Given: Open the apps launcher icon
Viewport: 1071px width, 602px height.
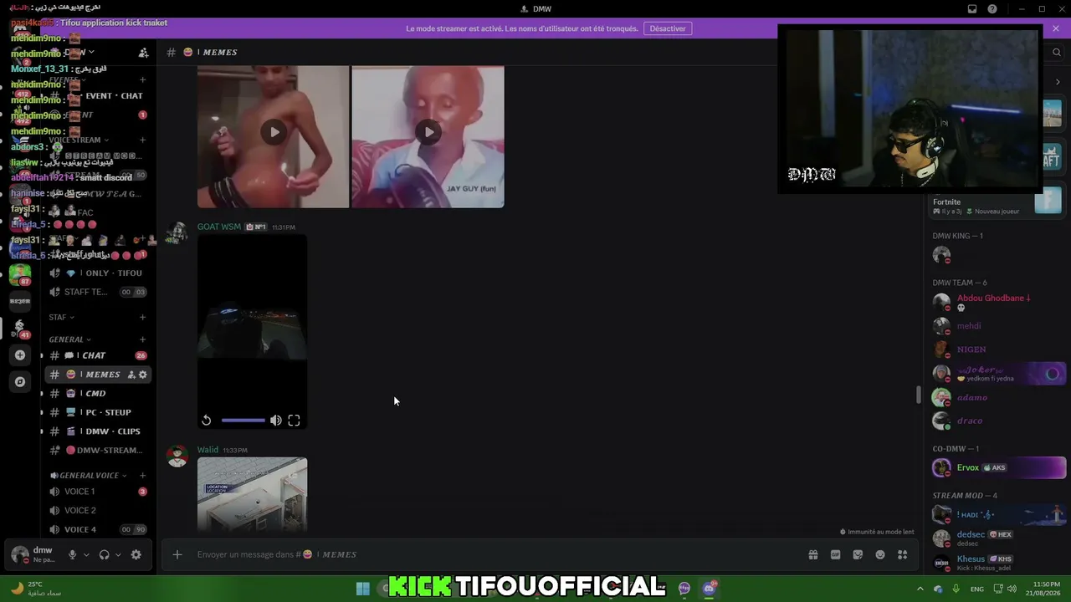Looking at the screenshot, I should (903, 554).
